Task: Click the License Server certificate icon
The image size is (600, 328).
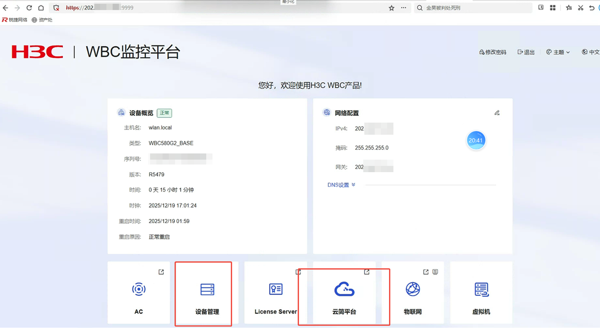Action: tap(276, 289)
